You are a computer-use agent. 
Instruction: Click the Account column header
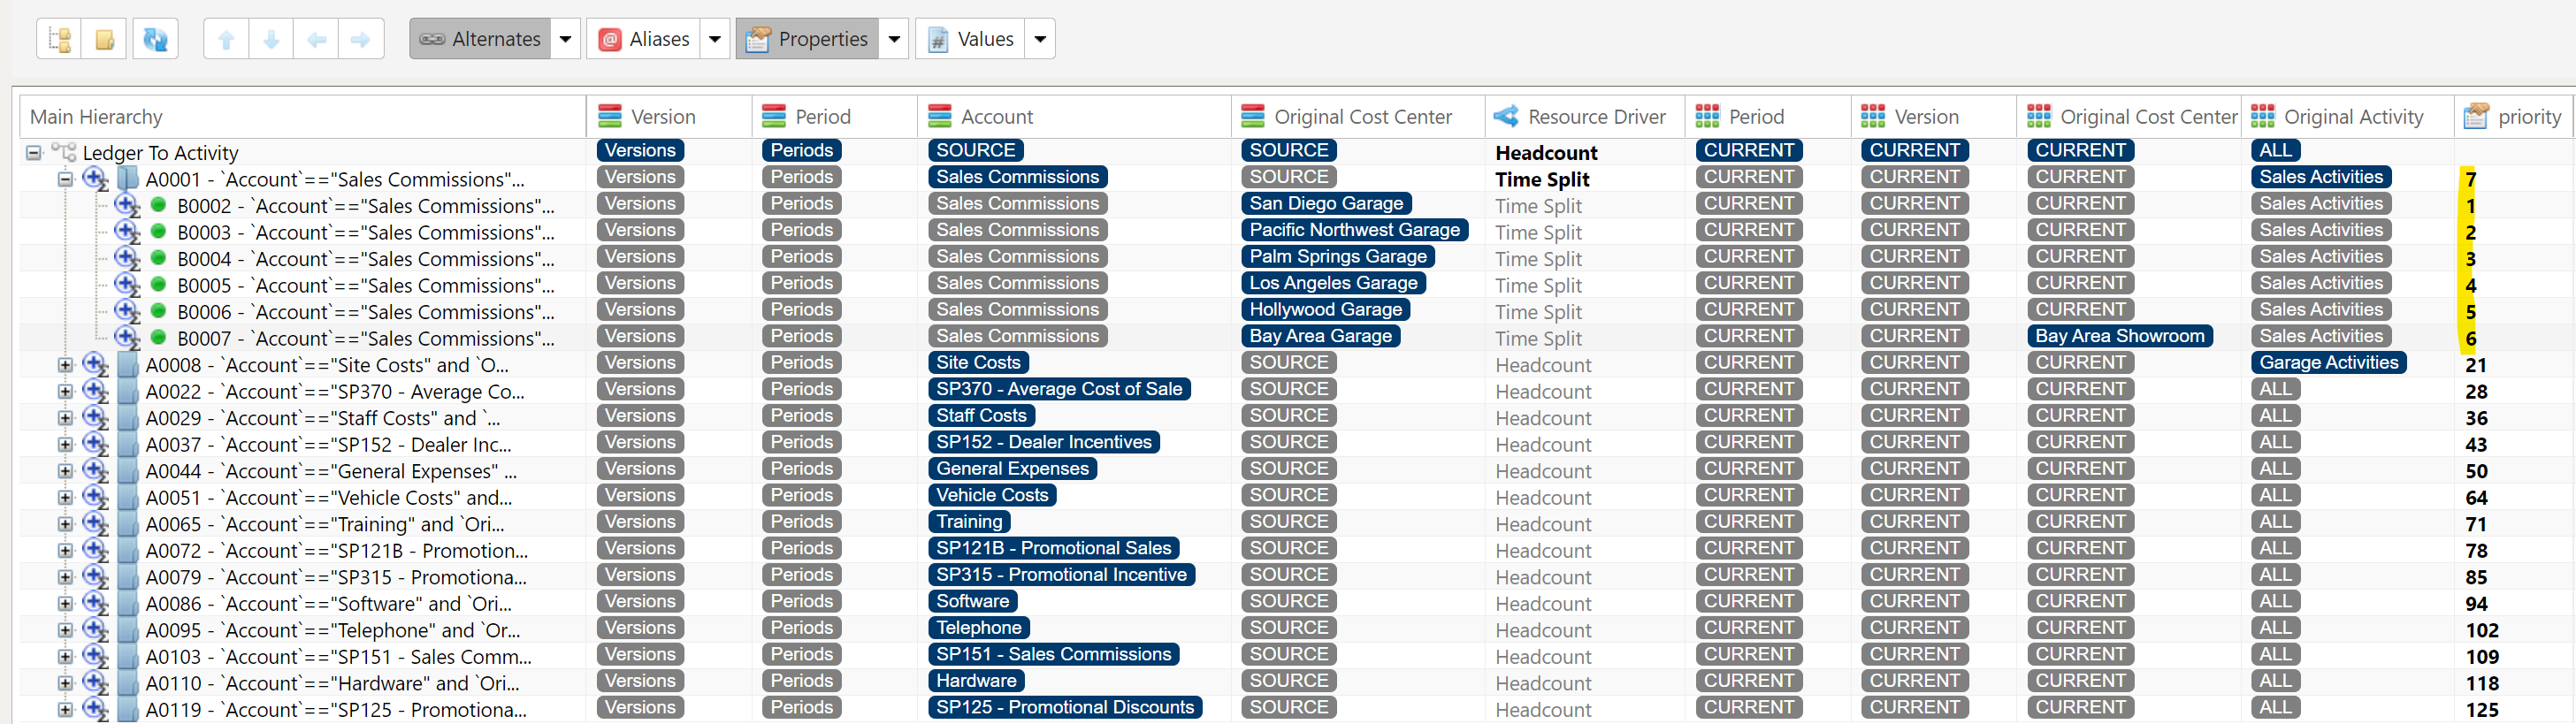tap(1074, 117)
